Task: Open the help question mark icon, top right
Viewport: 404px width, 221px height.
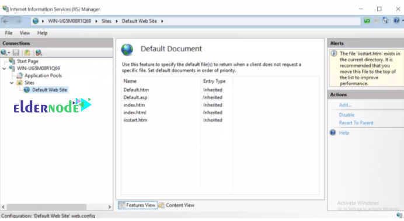Action: pos(396,20)
